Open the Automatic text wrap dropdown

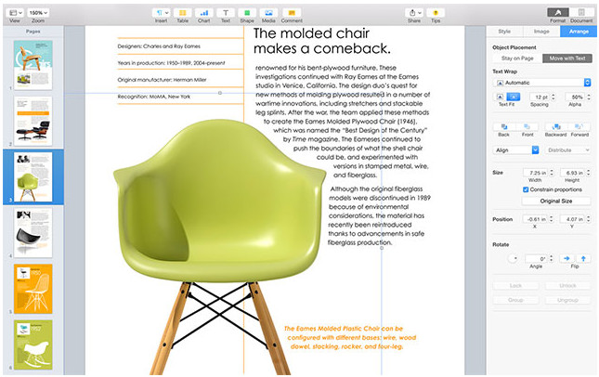coord(542,83)
